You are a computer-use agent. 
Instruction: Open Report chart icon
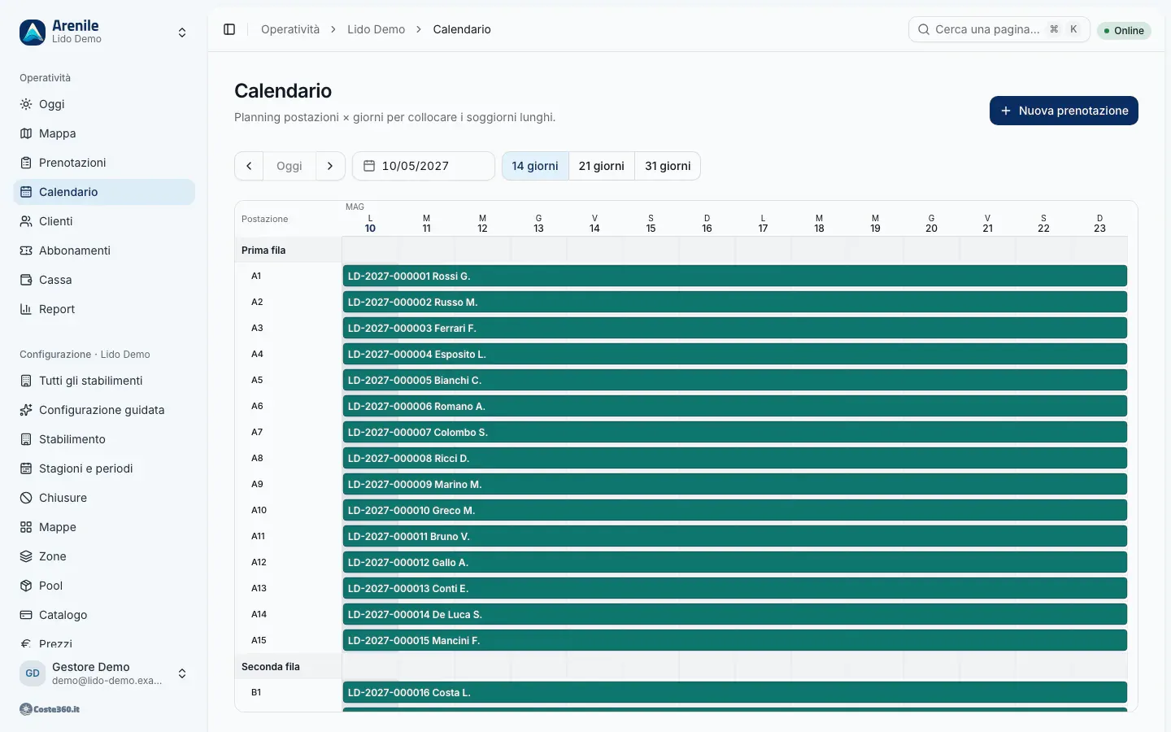pos(26,309)
